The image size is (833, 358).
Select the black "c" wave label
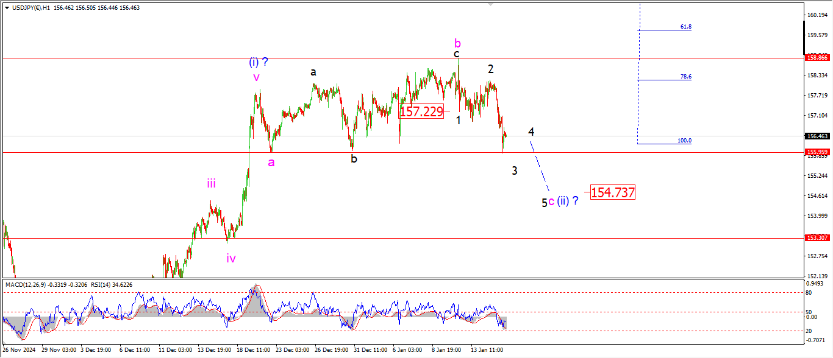(x=456, y=54)
